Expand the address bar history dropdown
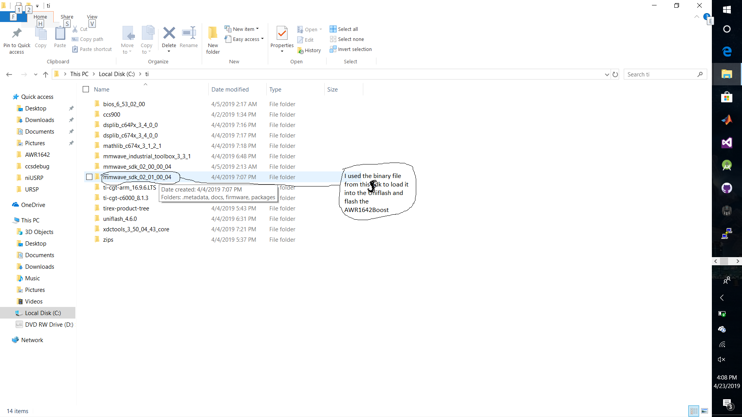The image size is (742, 417). (607, 74)
